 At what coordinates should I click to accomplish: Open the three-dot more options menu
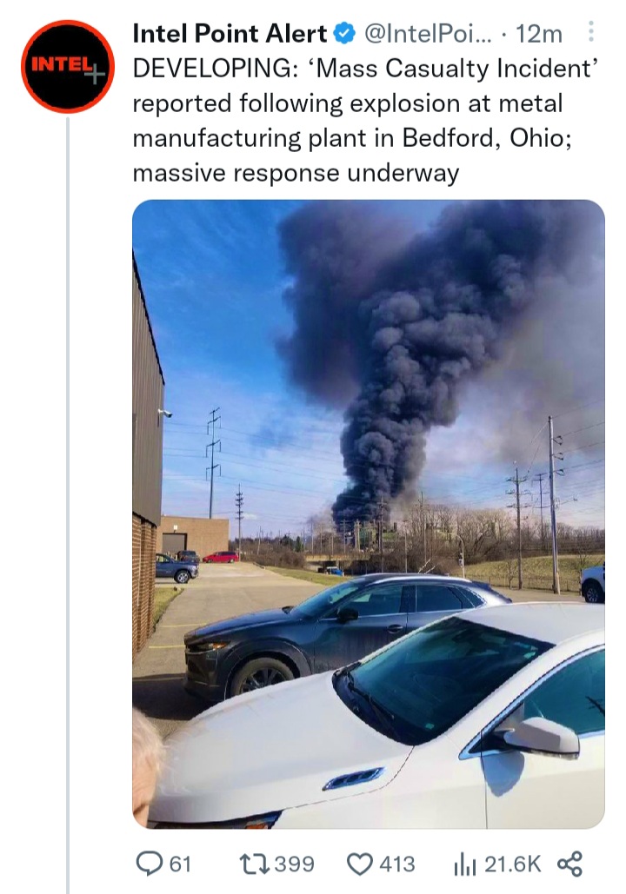(591, 32)
